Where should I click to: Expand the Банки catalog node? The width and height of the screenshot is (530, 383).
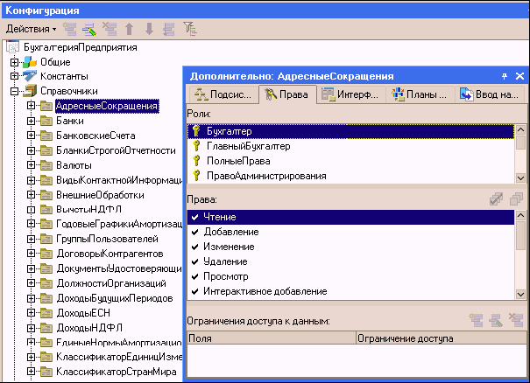click(x=31, y=121)
